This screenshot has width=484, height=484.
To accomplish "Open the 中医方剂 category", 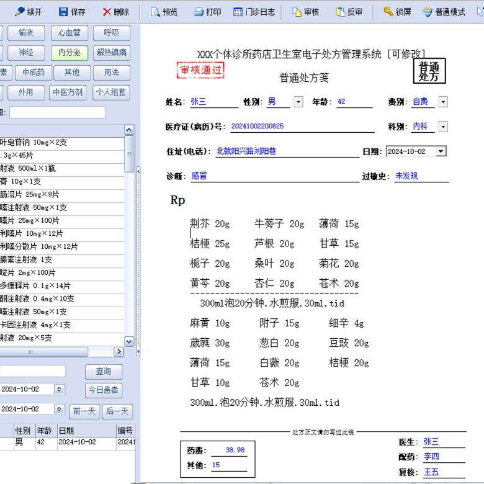I will [x=68, y=92].
